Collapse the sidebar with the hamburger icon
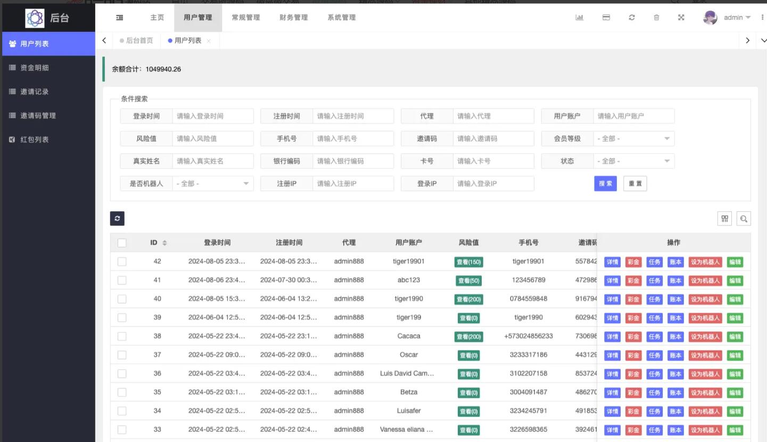 point(120,18)
